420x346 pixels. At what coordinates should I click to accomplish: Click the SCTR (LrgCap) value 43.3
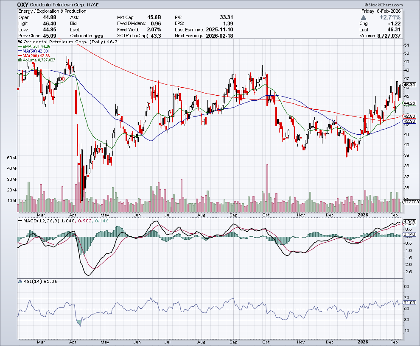click(x=156, y=36)
